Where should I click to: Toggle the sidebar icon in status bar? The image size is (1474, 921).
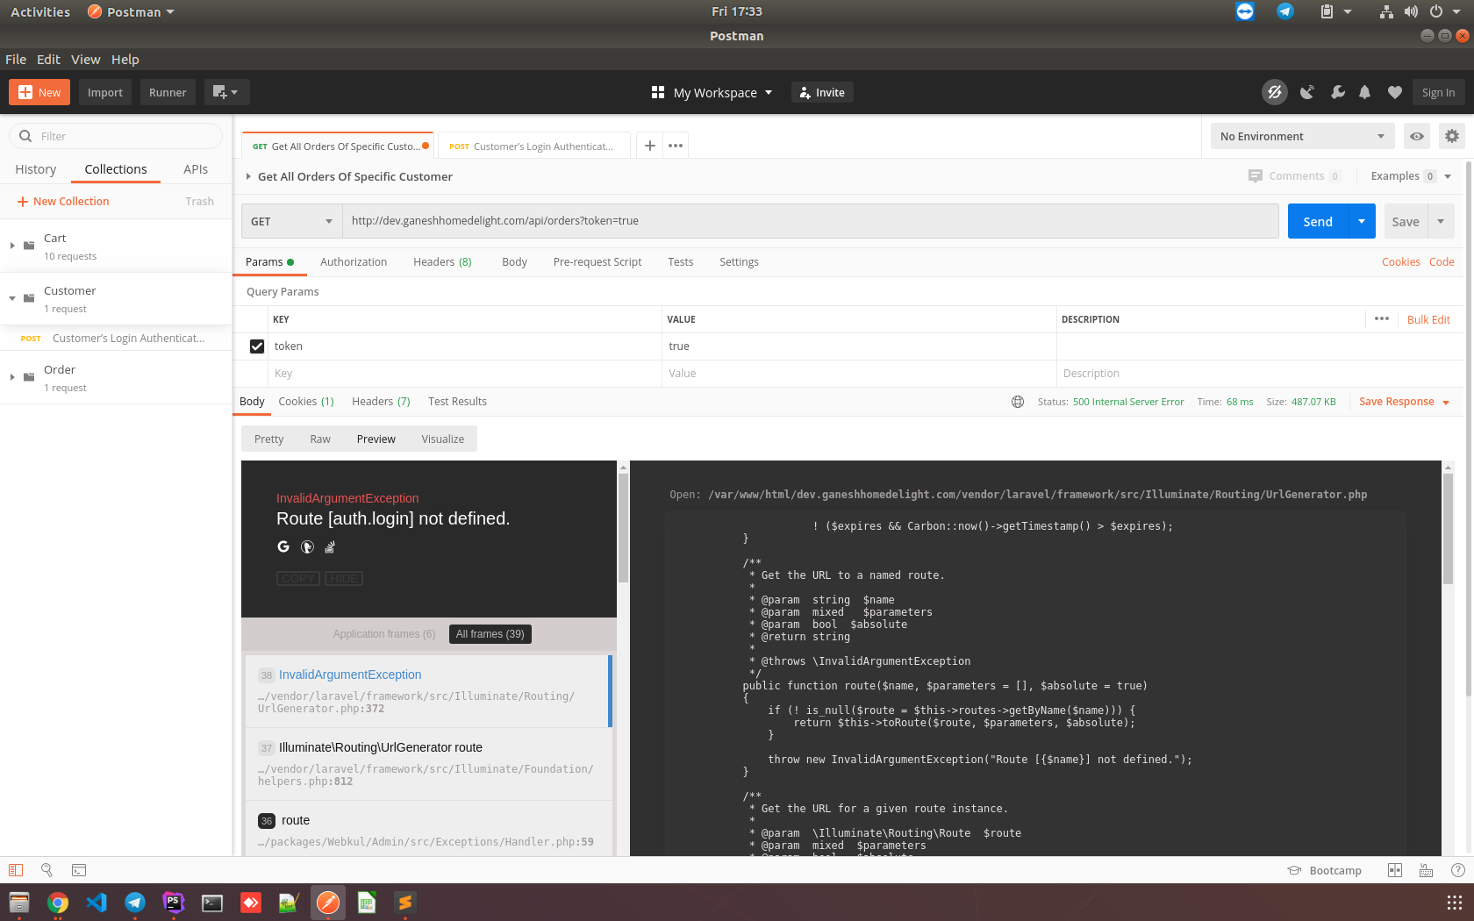point(15,870)
